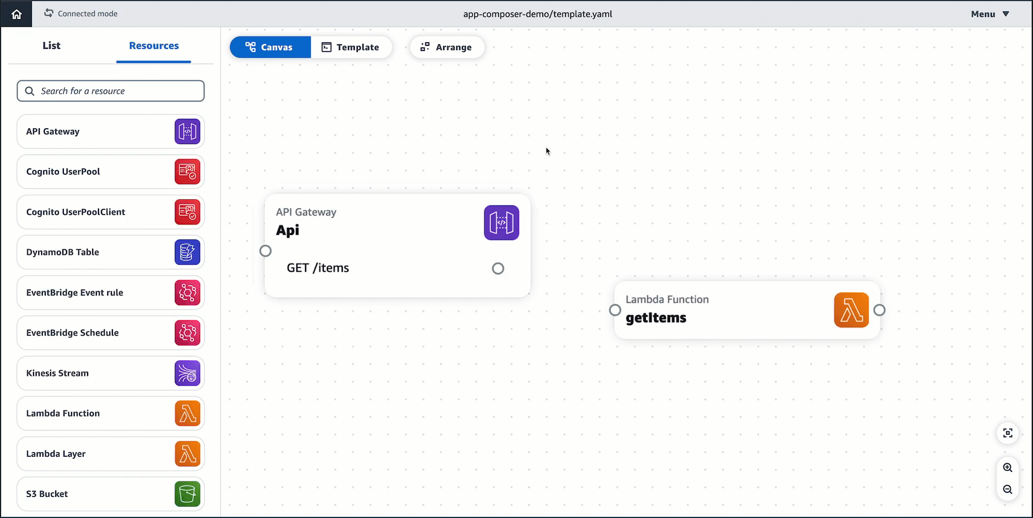
Task: Select the purple API Gateway icon on Api card
Action: (x=501, y=223)
